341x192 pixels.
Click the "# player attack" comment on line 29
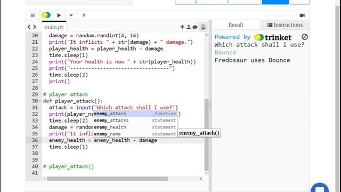point(66,94)
